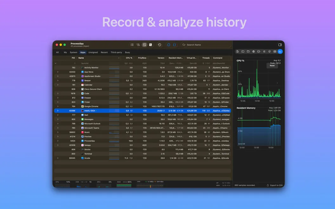Image resolution: width=335 pixels, height=209 pixels.
Task: Toggle the inspector sidebar panel icon
Action: click(280, 45)
